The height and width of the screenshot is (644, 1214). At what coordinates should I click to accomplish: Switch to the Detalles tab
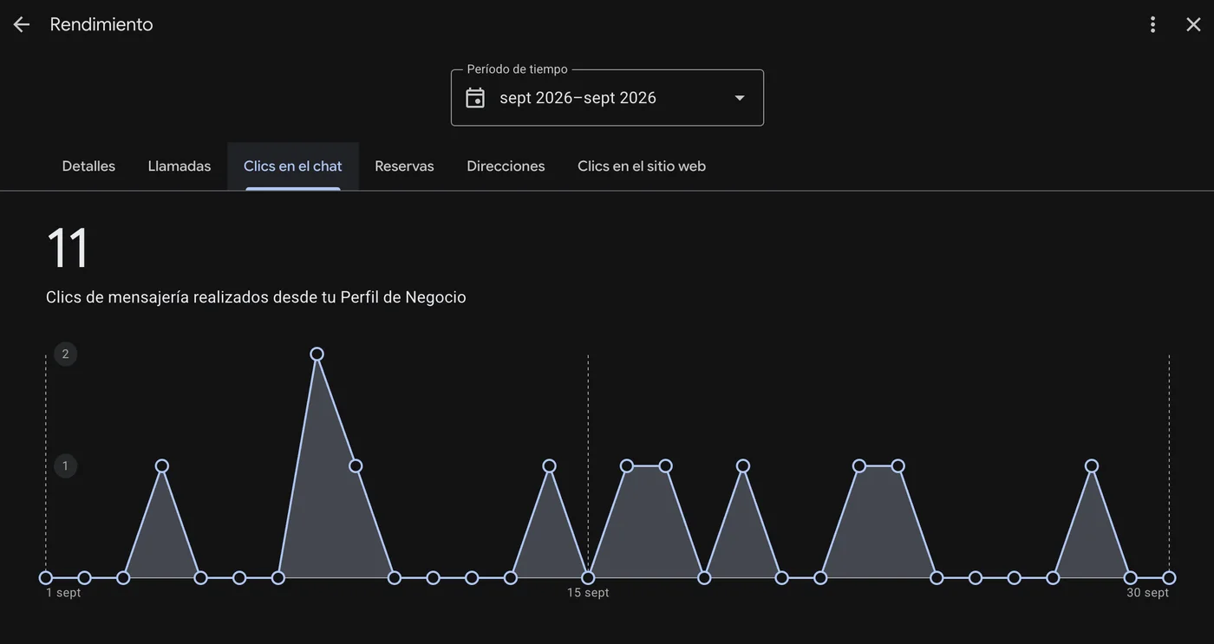pyautogui.click(x=88, y=166)
